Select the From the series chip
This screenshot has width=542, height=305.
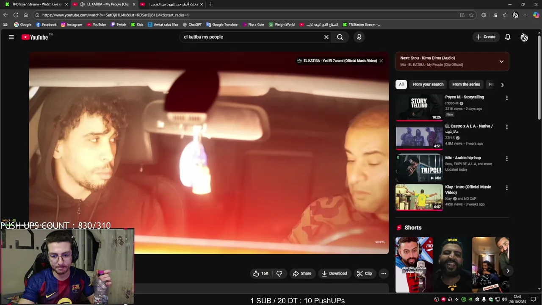466,84
